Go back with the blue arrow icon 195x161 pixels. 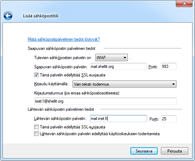[8, 16]
